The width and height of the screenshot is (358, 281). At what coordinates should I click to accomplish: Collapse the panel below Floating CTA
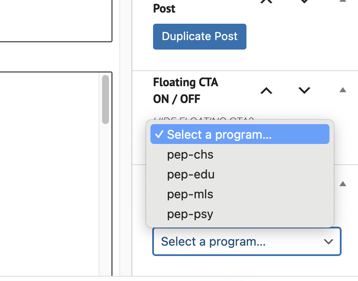click(342, 184)
